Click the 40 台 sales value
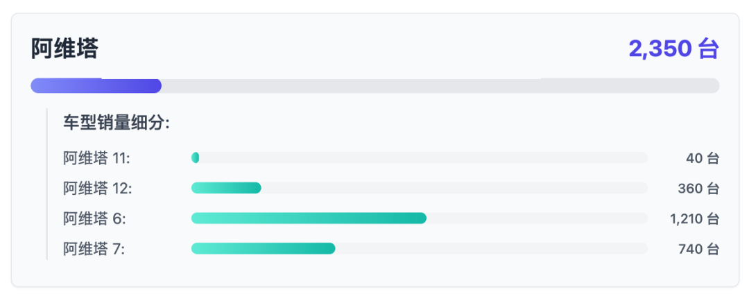This screenshot has height=294, width=749. (x=702, y=158)
